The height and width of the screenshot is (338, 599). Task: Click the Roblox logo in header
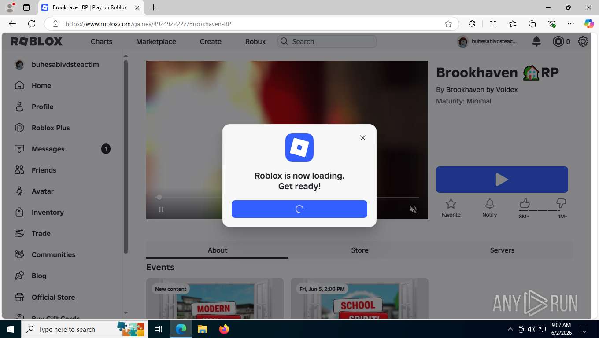tap(37, 41)
